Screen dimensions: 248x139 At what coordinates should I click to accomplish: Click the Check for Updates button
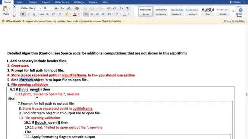coord(234,21)
